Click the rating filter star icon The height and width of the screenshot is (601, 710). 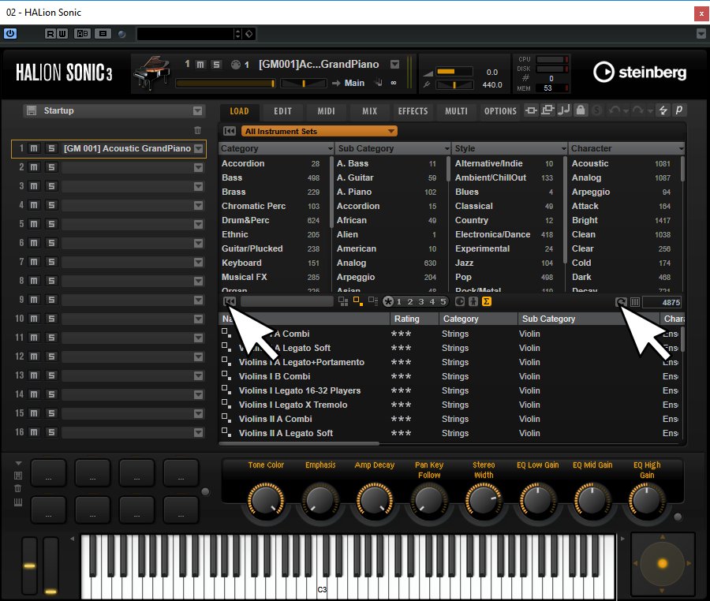[x=388, y=301]
